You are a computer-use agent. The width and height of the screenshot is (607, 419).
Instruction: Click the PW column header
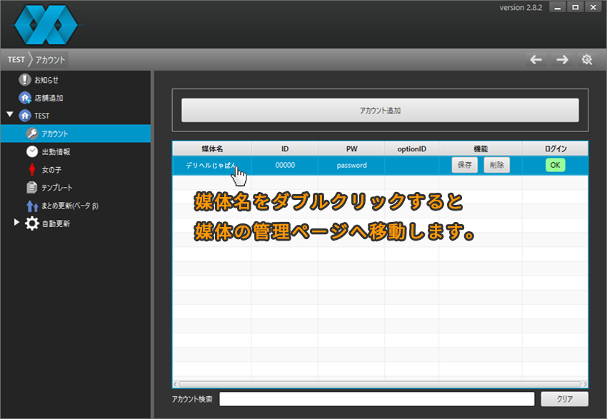[351, 148]
